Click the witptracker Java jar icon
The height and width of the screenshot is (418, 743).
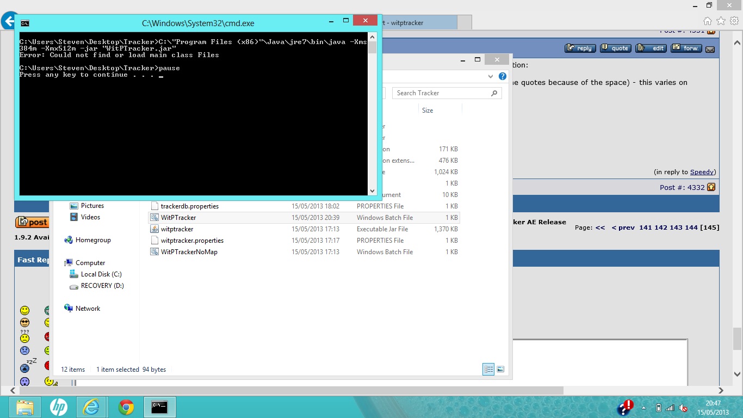click(154, 229)
